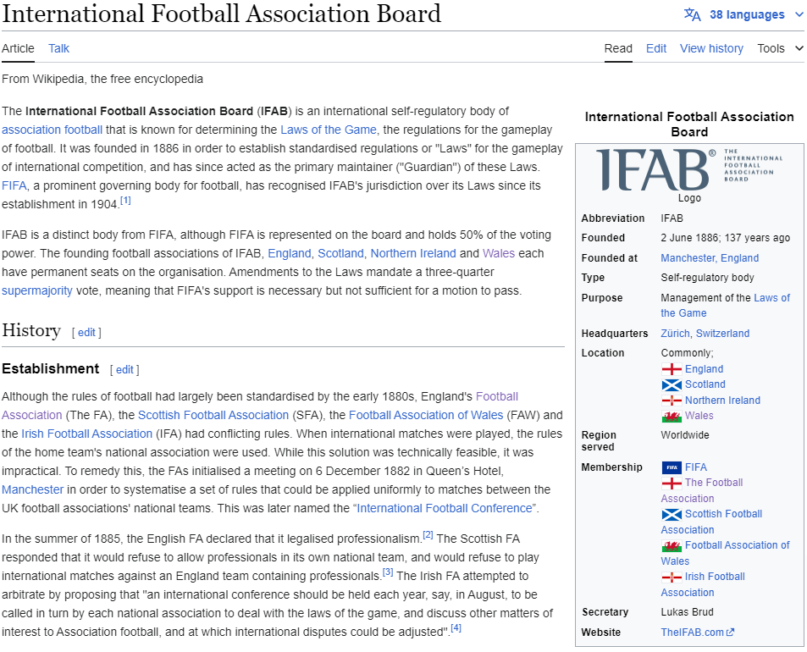Open the Wales link under Location in infobox
807x652 pixels.
tap(699, 416)
